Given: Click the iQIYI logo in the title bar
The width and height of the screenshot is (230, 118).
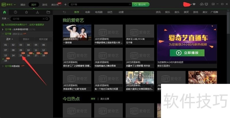Looking at the screenshot, I should point(7,5).
